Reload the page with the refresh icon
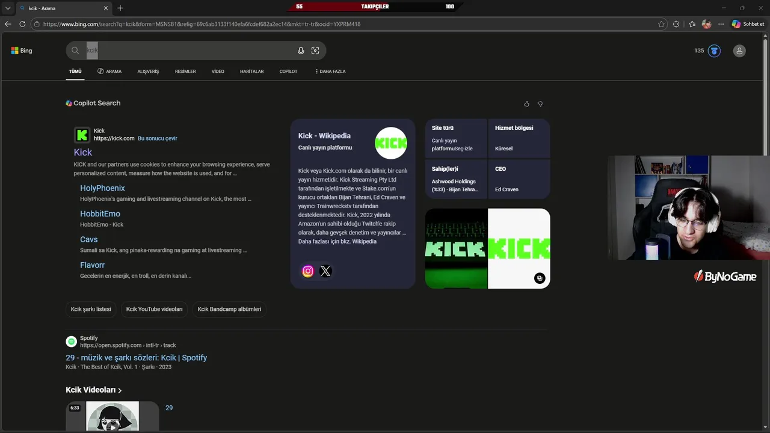770x433 pixels. (22, 24)
